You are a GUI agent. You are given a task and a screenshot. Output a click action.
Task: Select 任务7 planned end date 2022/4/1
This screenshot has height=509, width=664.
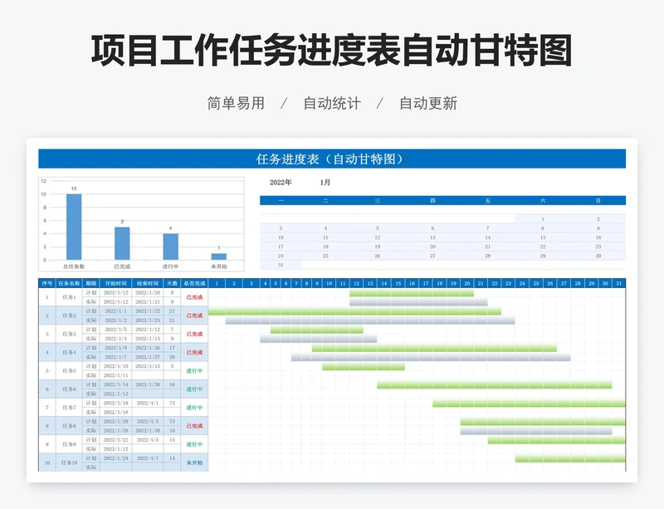(148, 403)
